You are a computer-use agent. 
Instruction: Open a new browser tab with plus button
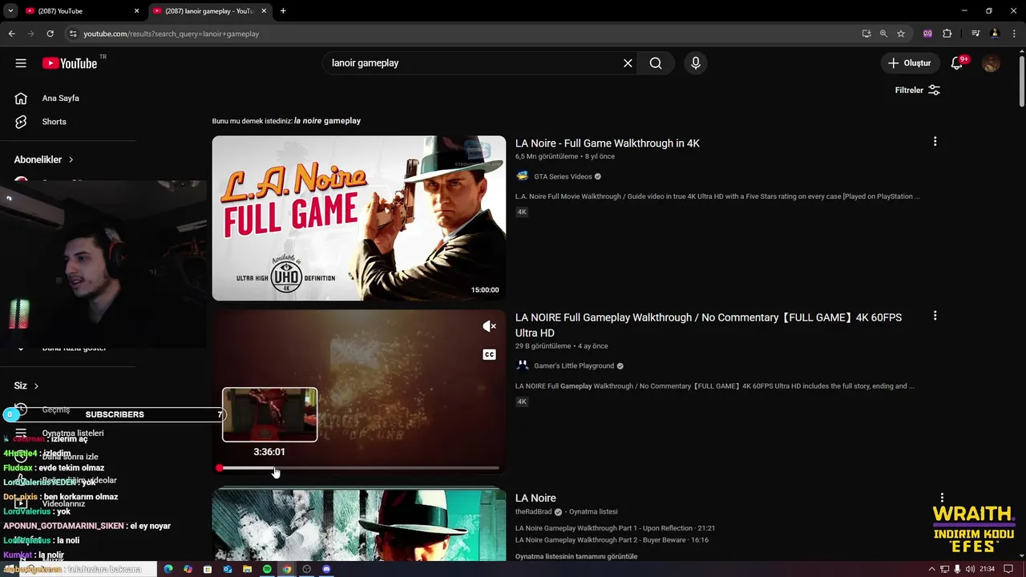283,10
